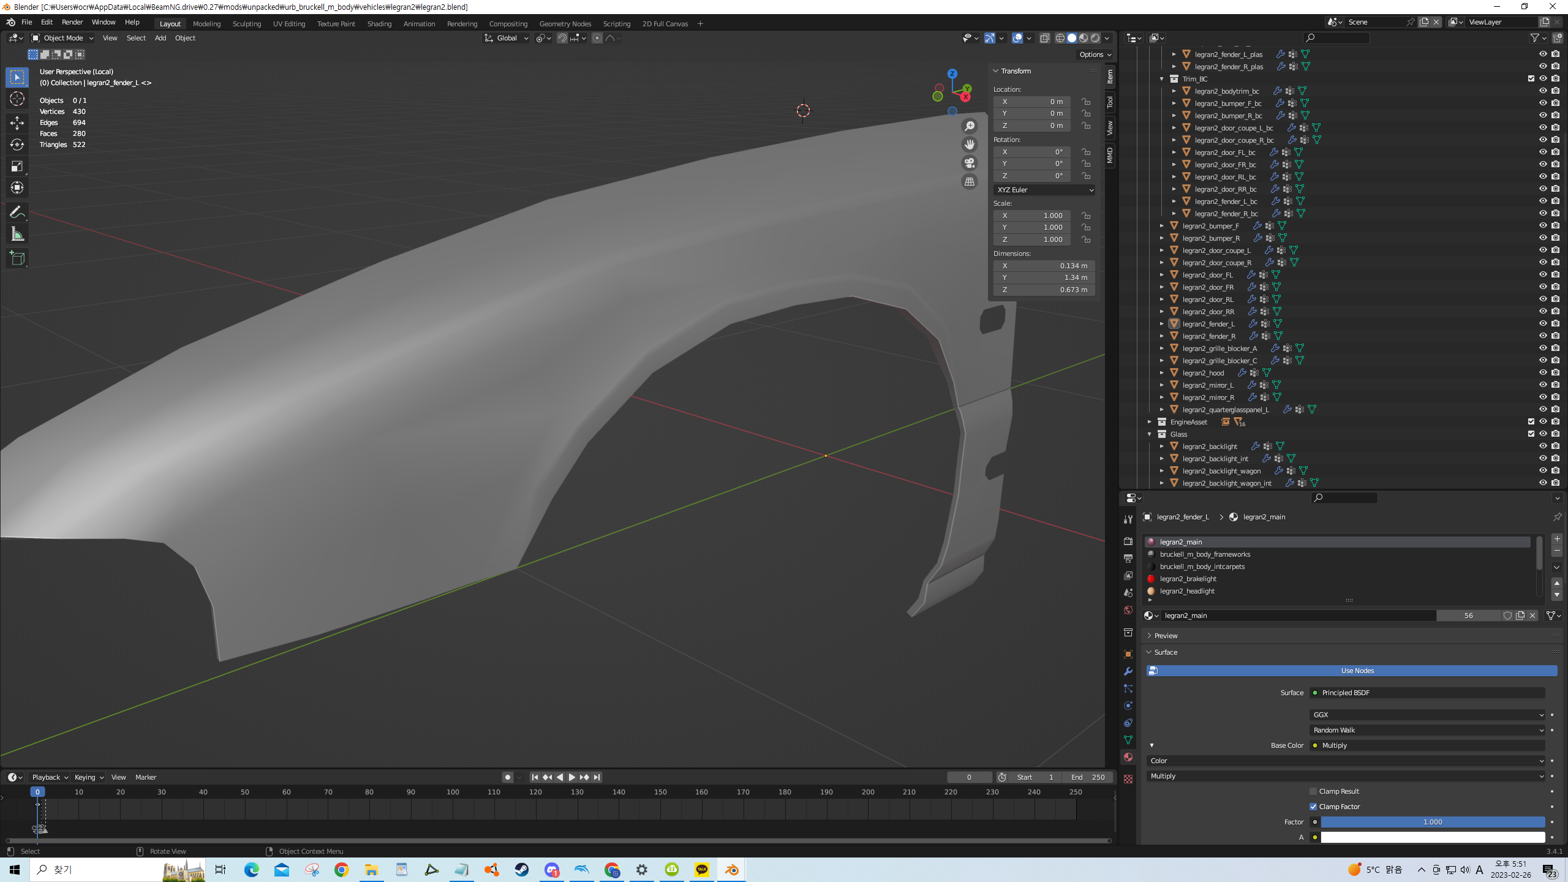Enable the Clamp Result checkbox
Screen dimensions: 1568x882
tap(1313, 791)
